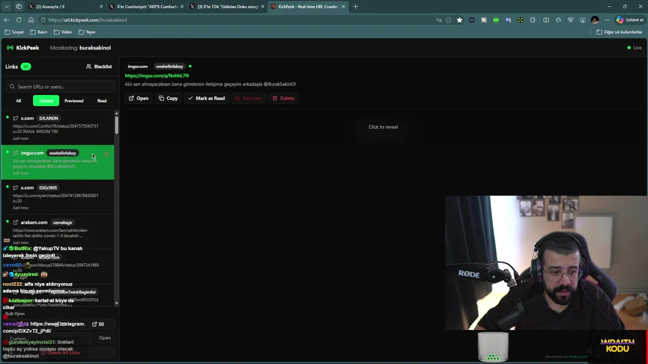Image resolution: width=648 pixels, height=364 pixels.
Task: Focus the Search URLs or users field
Action: [60, 86]
